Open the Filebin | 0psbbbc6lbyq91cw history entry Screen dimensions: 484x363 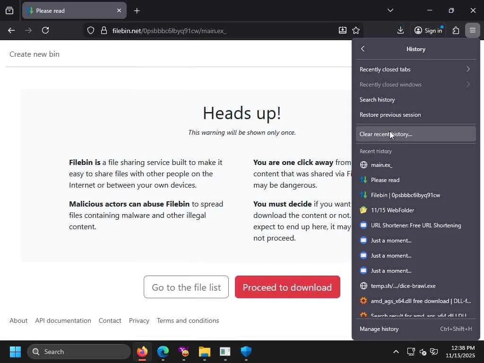[416, 195]
